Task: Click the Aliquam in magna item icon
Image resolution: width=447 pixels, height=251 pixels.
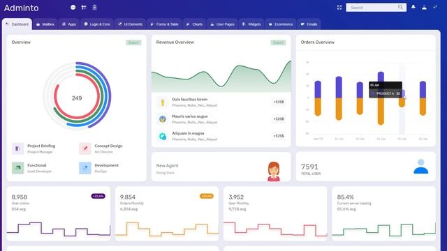Action: pos(163,137)
